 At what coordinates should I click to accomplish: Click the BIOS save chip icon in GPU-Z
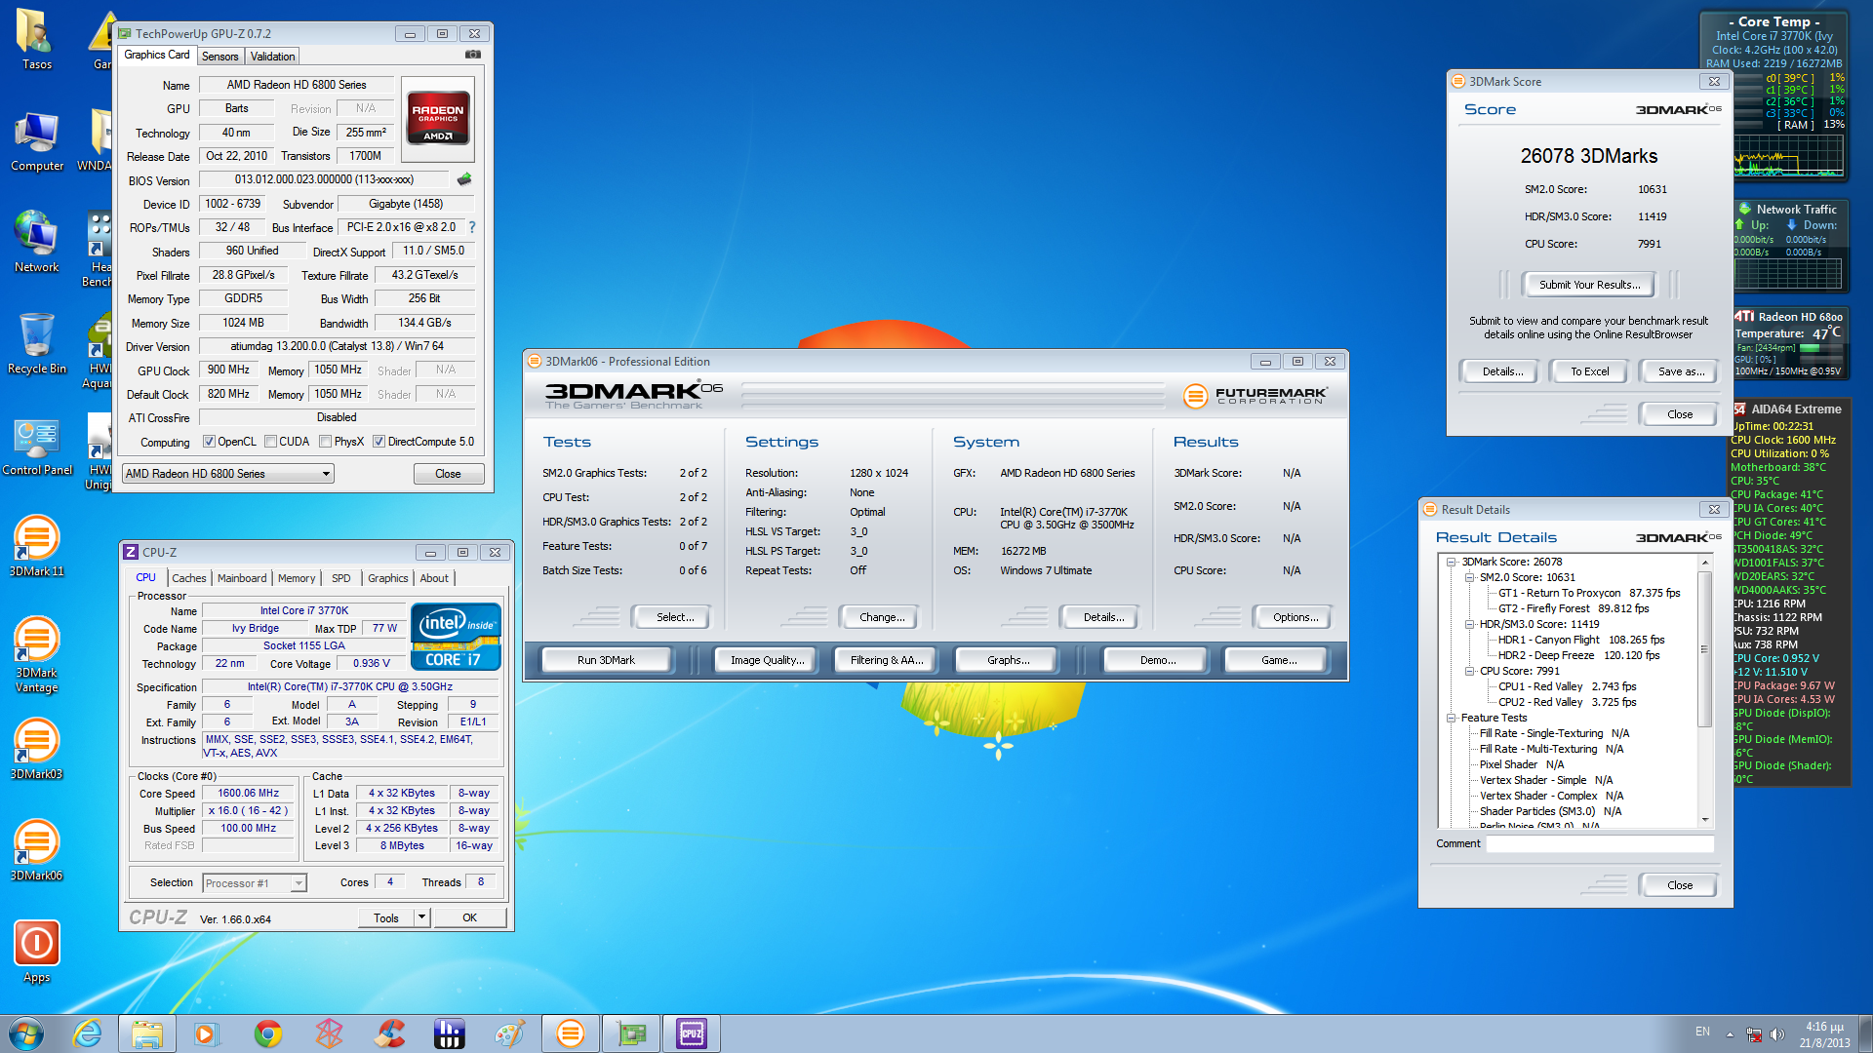pos(464,179)
